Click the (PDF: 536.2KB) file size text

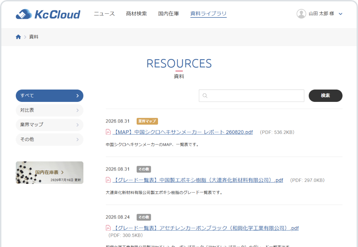tap(277, 132)
